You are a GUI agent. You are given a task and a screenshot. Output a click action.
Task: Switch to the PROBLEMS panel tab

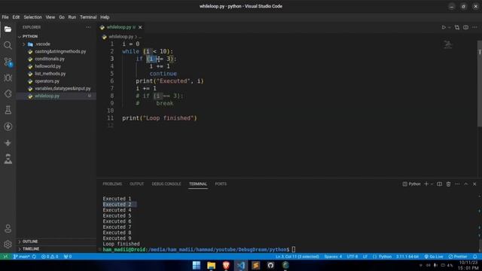tap(112, 184)
